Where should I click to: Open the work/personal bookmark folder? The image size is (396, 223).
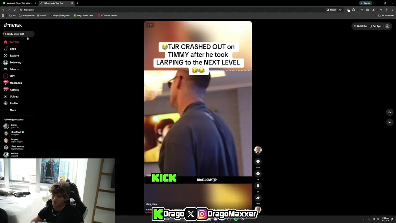tap(27, 15)
